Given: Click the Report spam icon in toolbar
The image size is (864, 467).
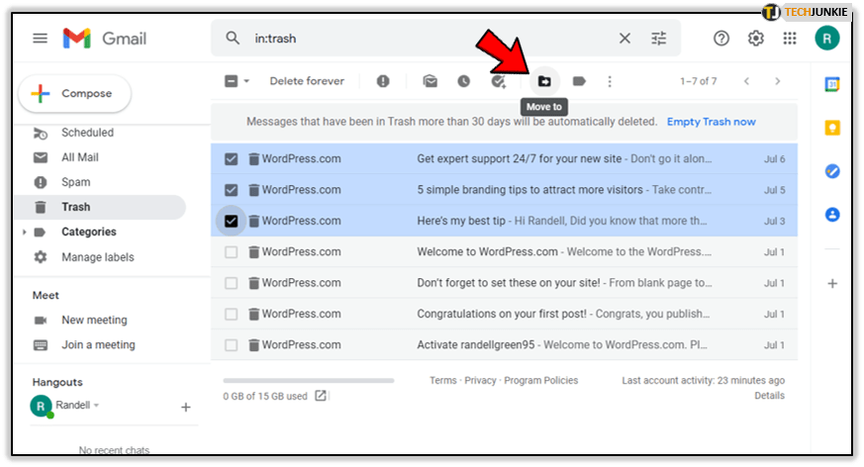Looking at the screenshot, I should coord(383,81).
